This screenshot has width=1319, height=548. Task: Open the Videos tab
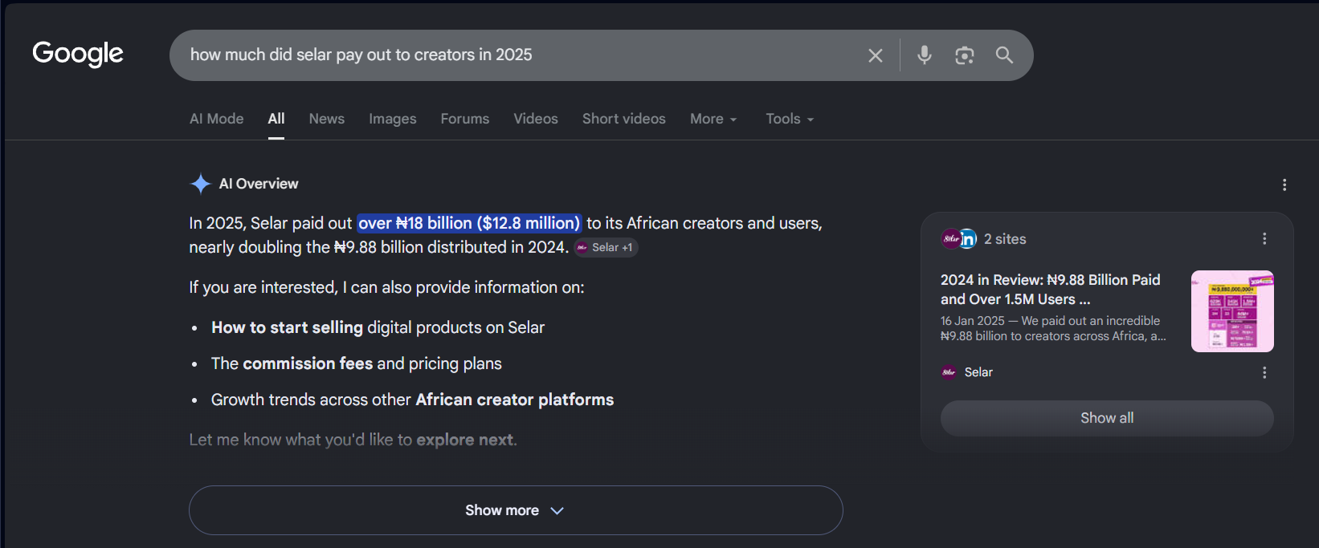536,119
